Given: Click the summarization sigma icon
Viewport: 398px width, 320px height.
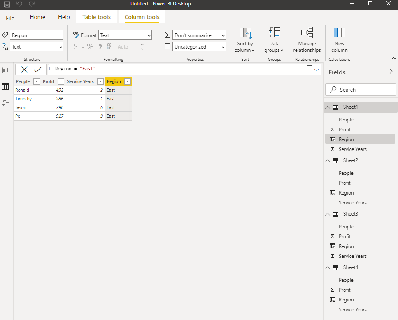Looking at the screenshot, I should 167,35.
